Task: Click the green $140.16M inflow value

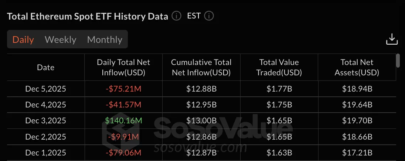Action: click(123, 121)
